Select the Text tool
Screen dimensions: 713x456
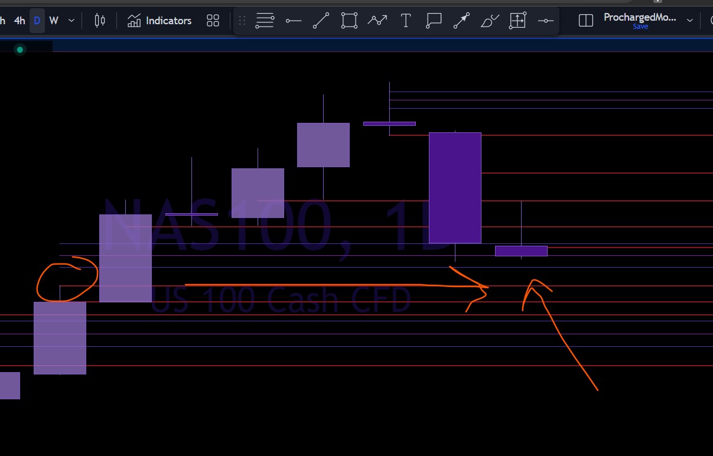coord(405,21)
